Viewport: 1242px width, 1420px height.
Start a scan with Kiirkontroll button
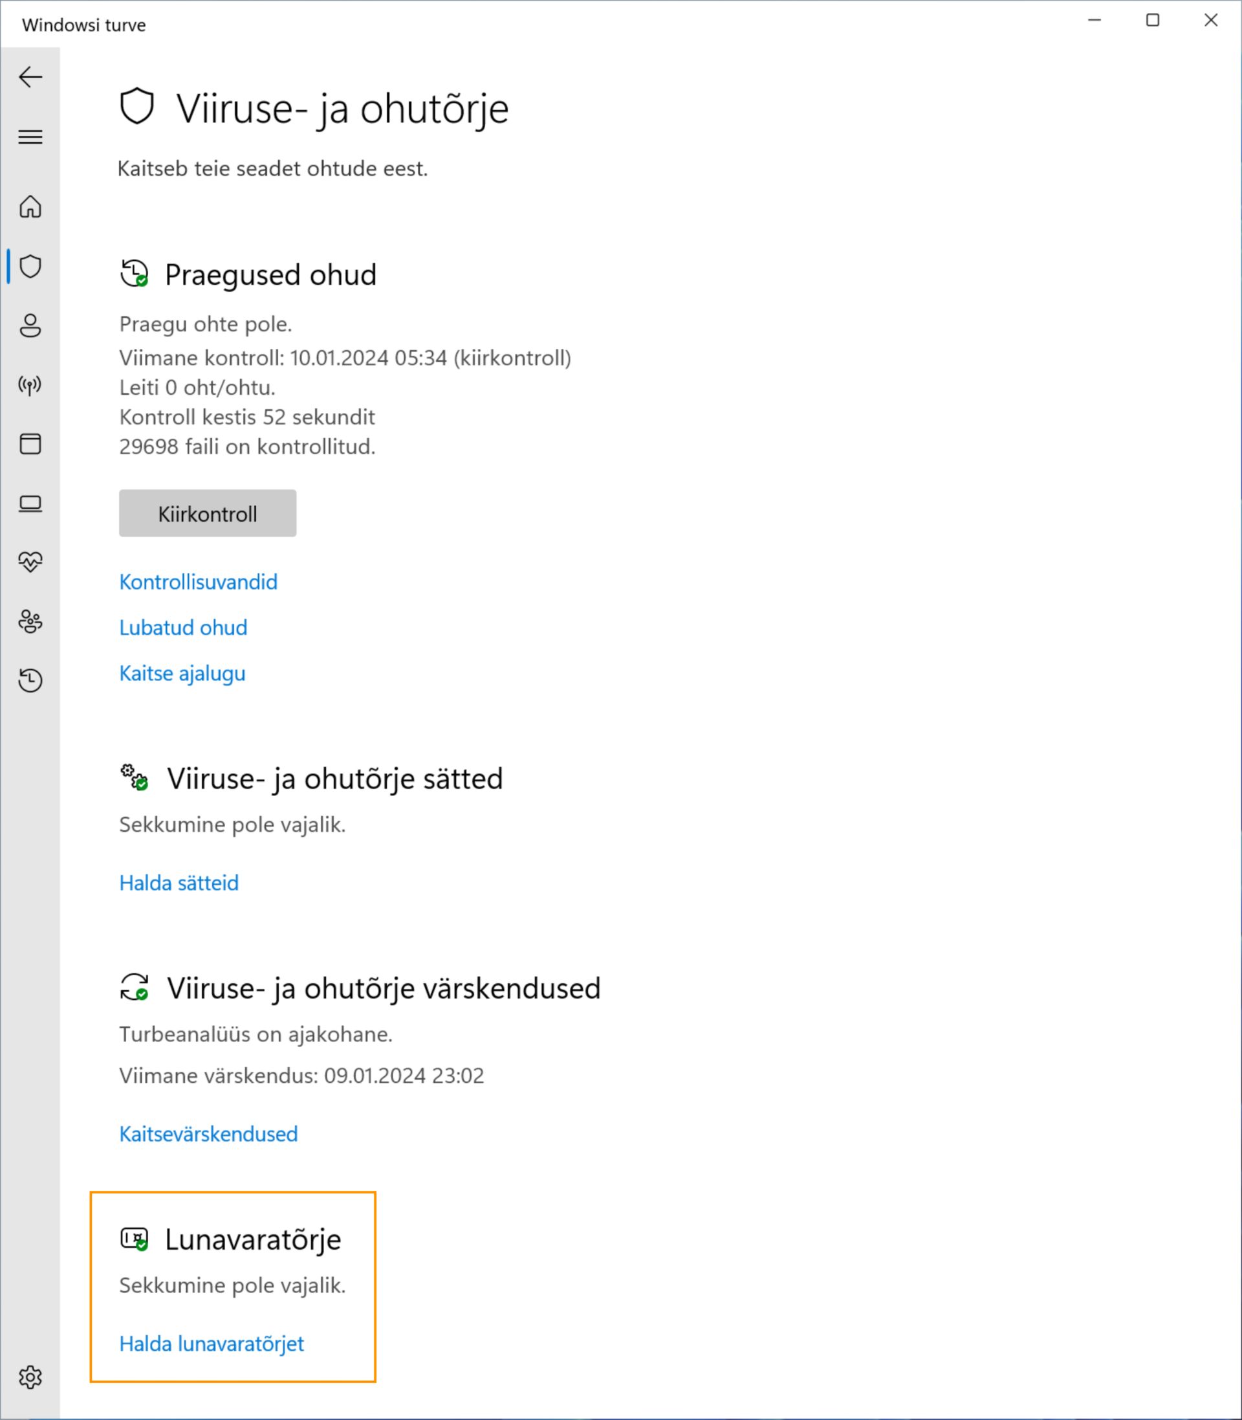tap(207, 513)
